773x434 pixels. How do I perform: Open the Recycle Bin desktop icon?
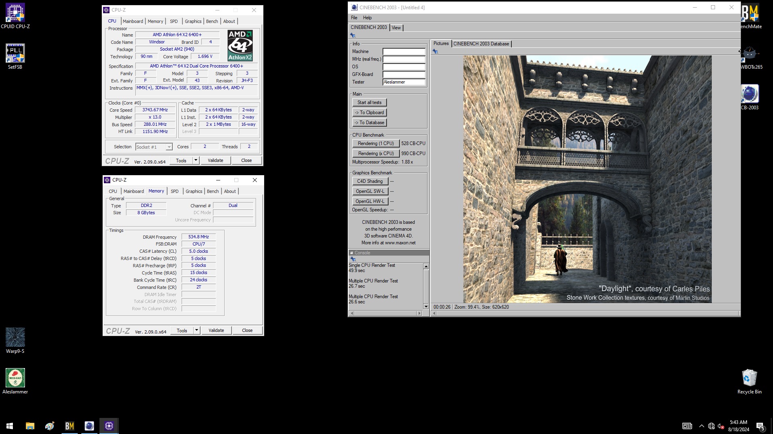pyautogui.click(x=749, y=381)
